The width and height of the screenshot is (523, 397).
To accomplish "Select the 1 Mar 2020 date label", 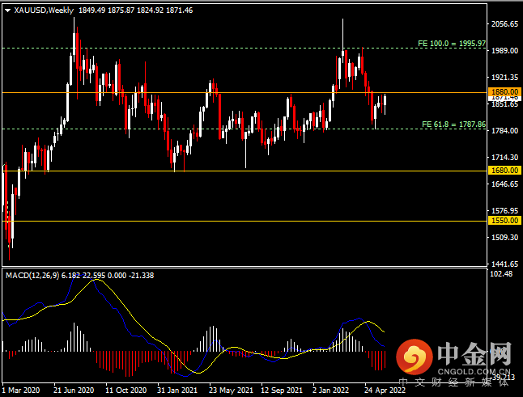I will click(21, 391).
